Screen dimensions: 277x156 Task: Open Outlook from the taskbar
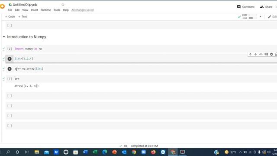click(124, 152)
